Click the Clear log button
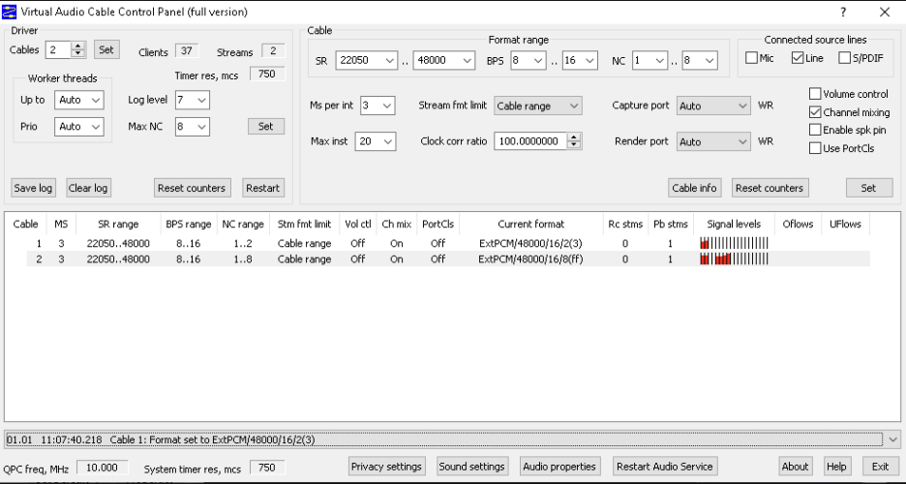Image resolution: width=906 pixels, height=484 pixels. tap(88, 188)
